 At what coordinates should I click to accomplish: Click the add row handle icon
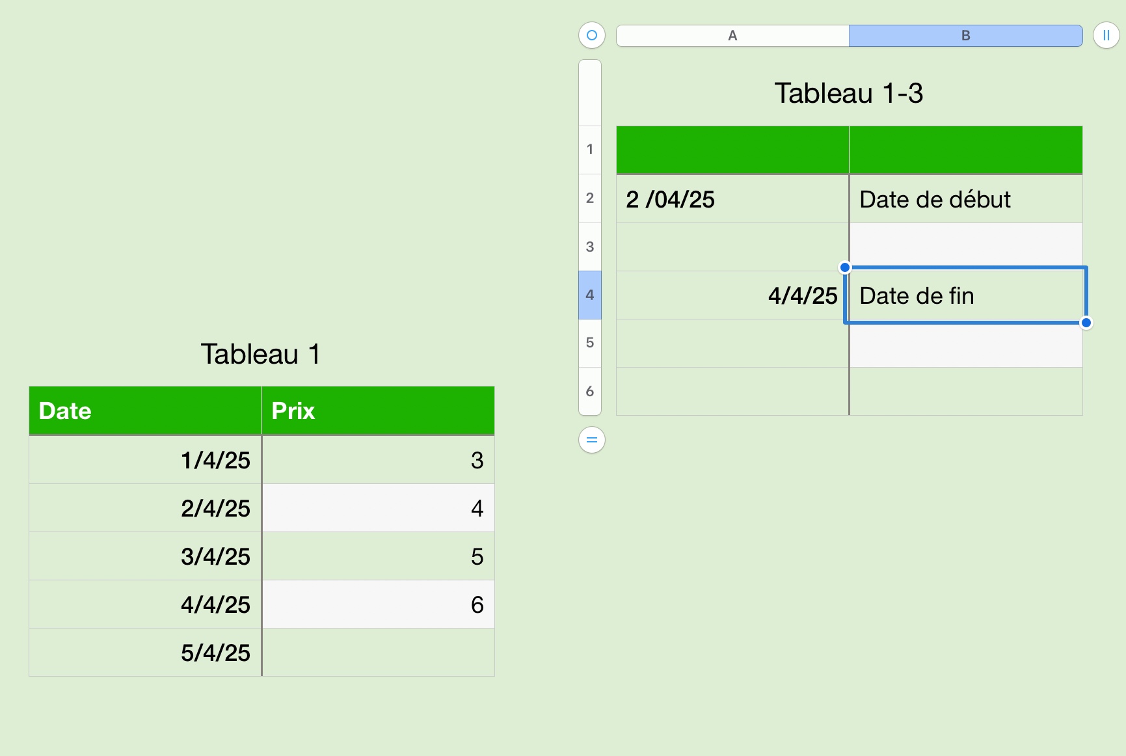coord(591,440)
